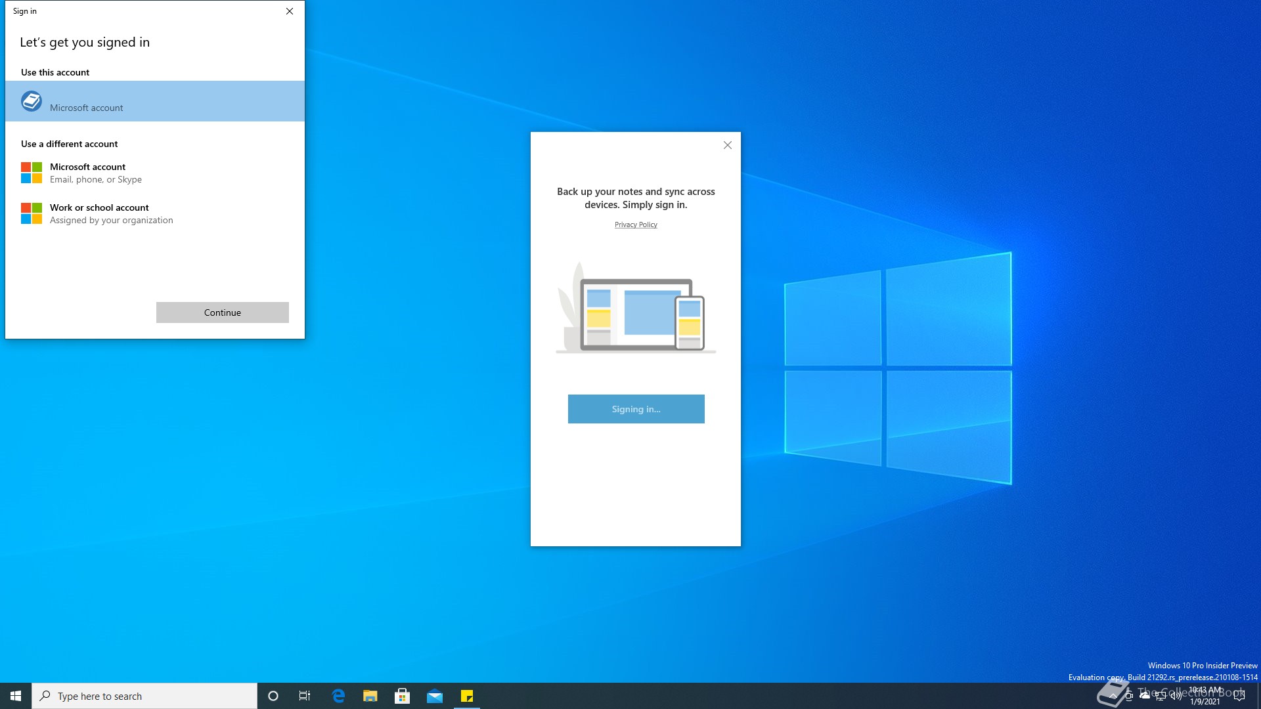Open Microsoft Store from the taskbar
The height and width of the screenshot is (709, 1261).
pyautogui.click(x=403, y=696)
